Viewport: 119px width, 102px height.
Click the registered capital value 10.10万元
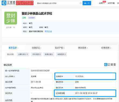coord(79,76)
